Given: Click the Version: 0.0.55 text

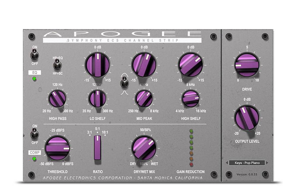Looking at the screenshot, I should pyautogui.click(x=247, y=174).
